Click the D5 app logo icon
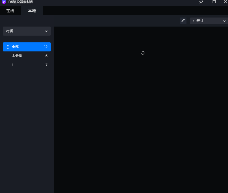The image size is (228, 193). (4, 2)
